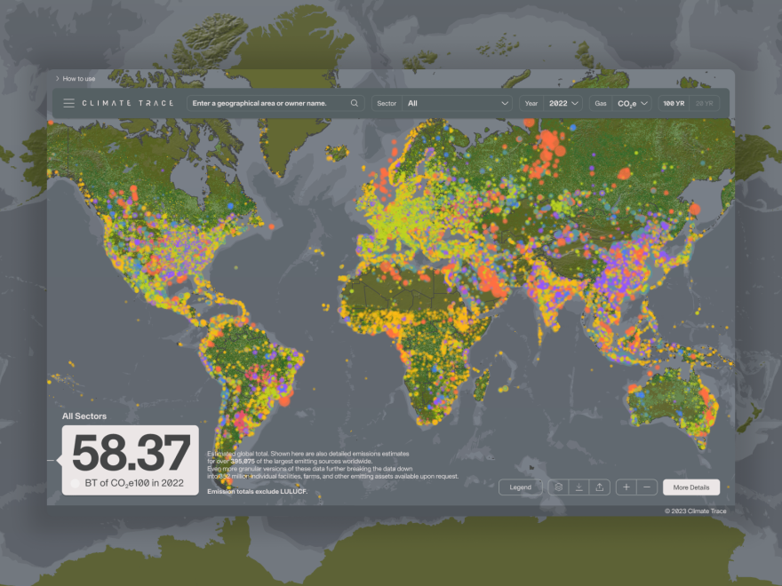The height and width of the screenshot is (586, 782).
Task: Switch to the 20 YR view
Action: pyautogui.click(x=706, y=103)
